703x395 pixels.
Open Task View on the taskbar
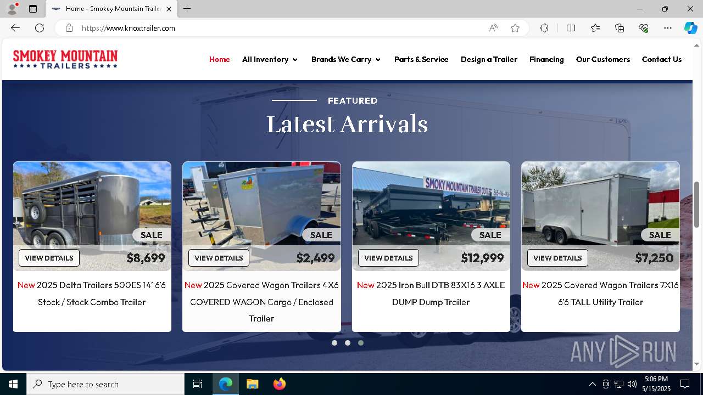198,384
